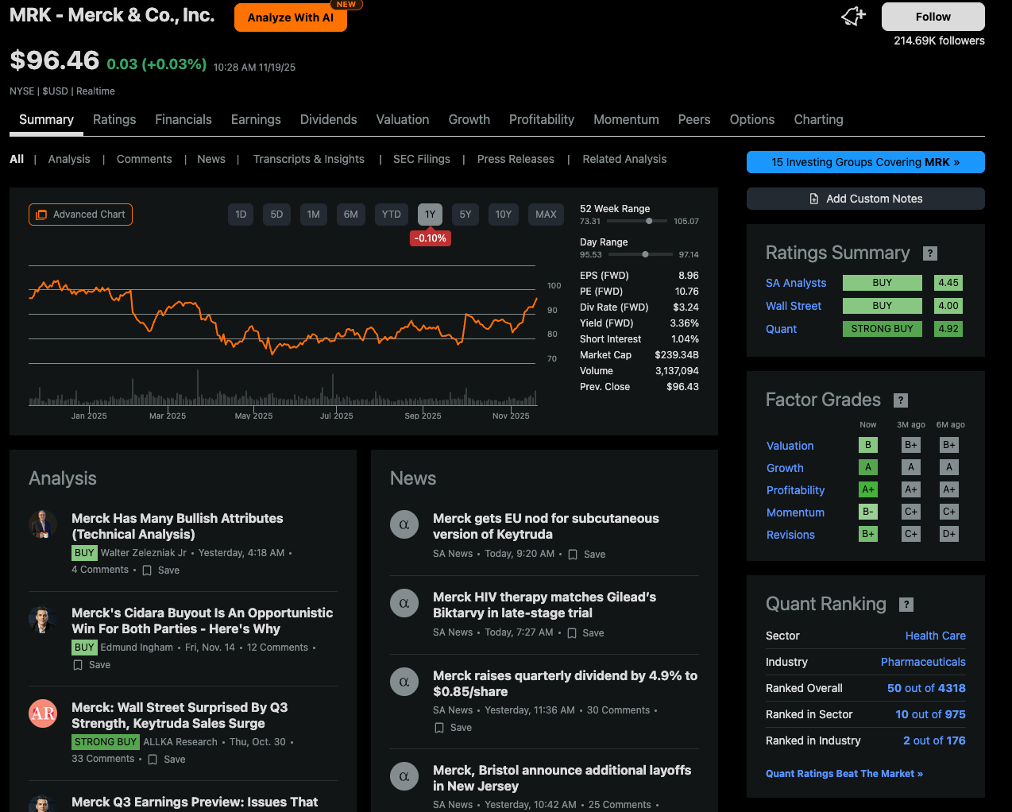This screenshot has width=1012, height=812.
Task: Click Pharmaceuticals industry link
Action: pyautogui.click(x=924, y=662)
